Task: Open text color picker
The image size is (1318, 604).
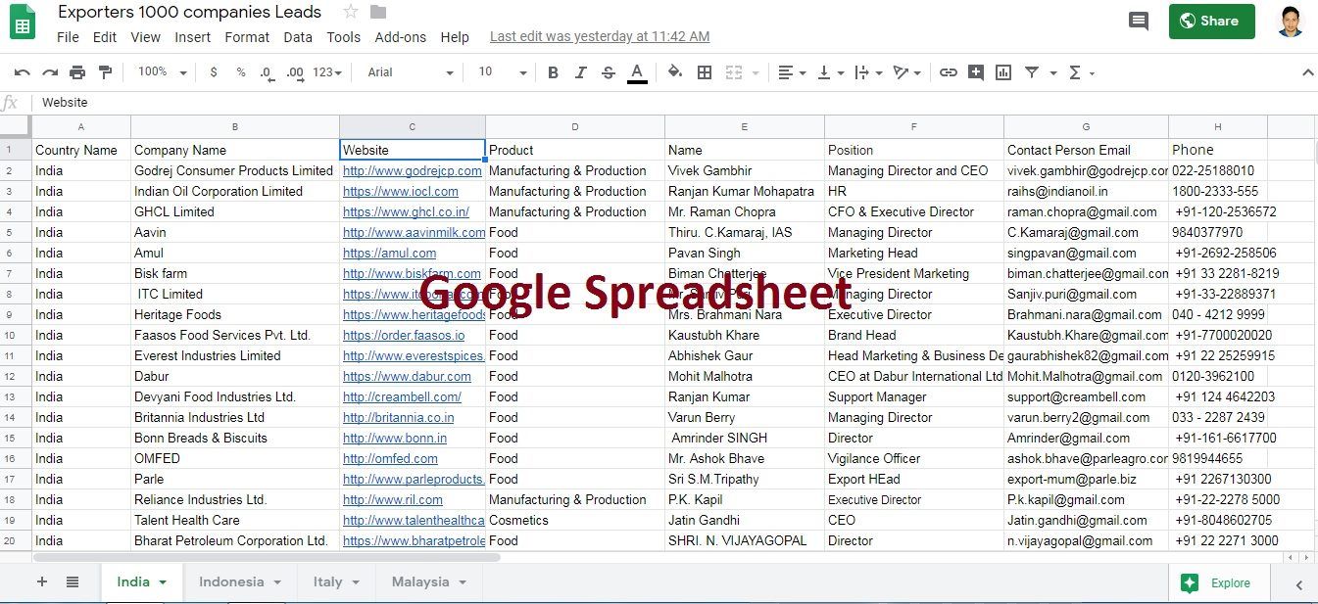Action: point(637,72)
